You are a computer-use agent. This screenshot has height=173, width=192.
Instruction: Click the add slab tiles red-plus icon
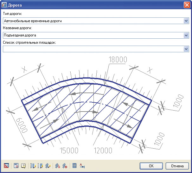[x=65, y=166]
